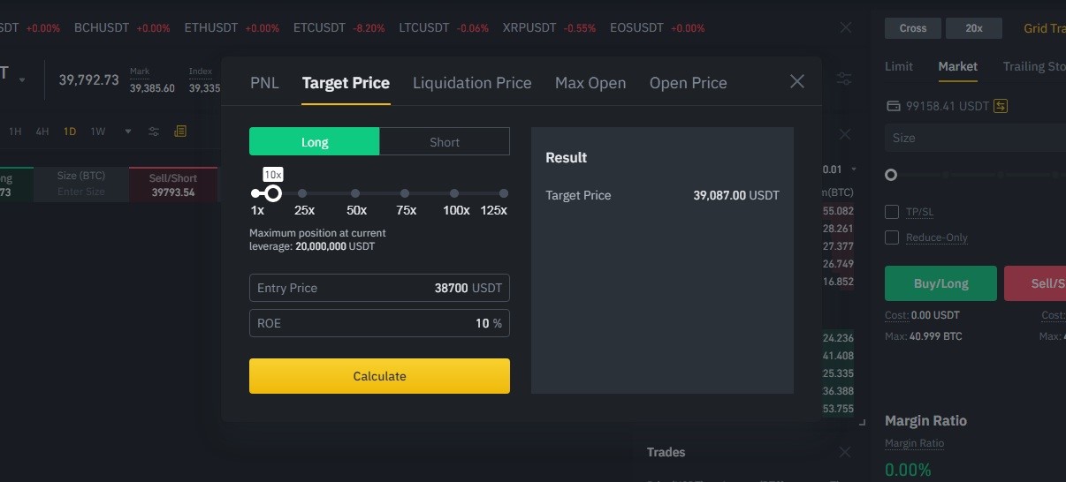The width and height of the screenshot is (1066, 482).
Task: Open the 20x leverage selector
Action: click(x=974, y=28)
